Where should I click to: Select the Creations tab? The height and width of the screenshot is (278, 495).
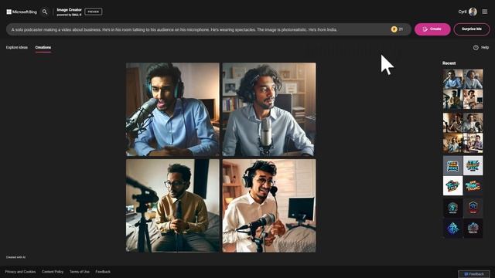(43, 48)
